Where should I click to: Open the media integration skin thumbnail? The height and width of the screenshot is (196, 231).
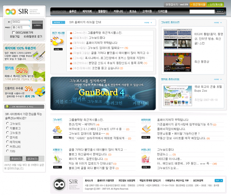[178, 39]
